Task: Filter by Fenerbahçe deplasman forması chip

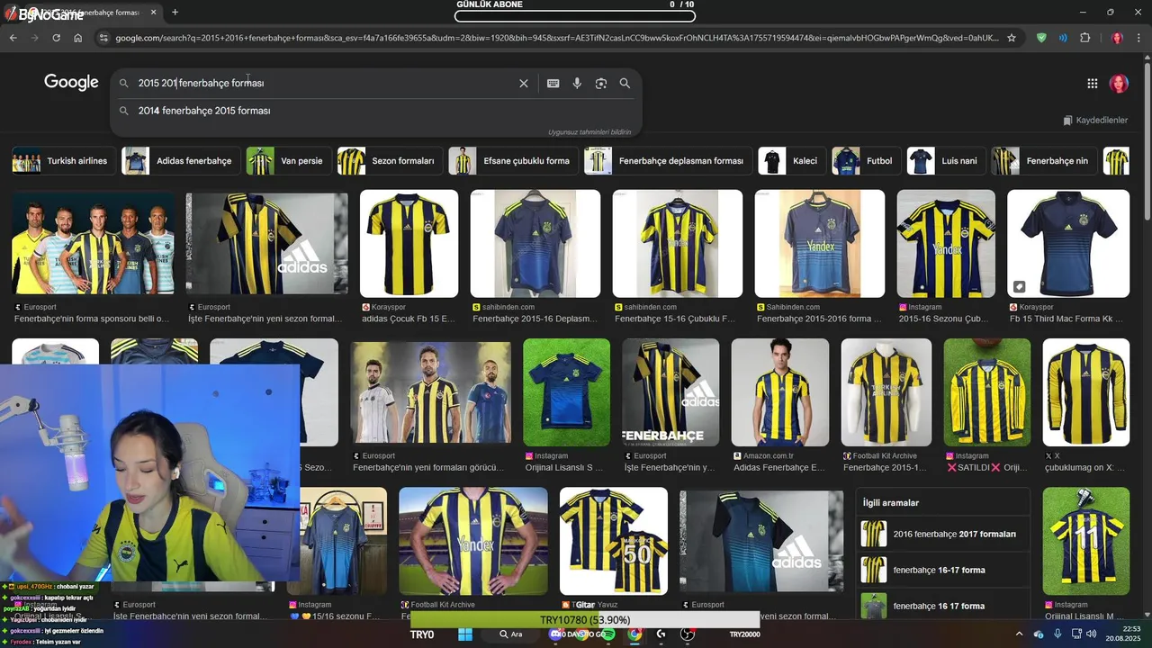Action: 668,161
